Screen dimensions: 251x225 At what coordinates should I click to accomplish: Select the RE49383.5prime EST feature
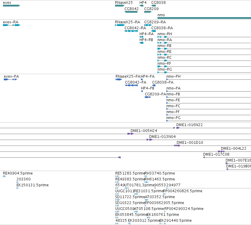point(117,182)
